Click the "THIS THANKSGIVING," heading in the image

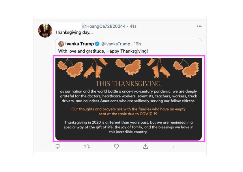point(128,84)
